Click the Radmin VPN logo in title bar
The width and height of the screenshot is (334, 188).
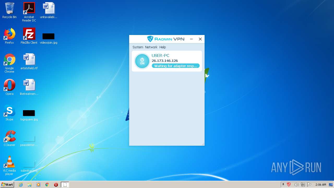tap(166, 39)
